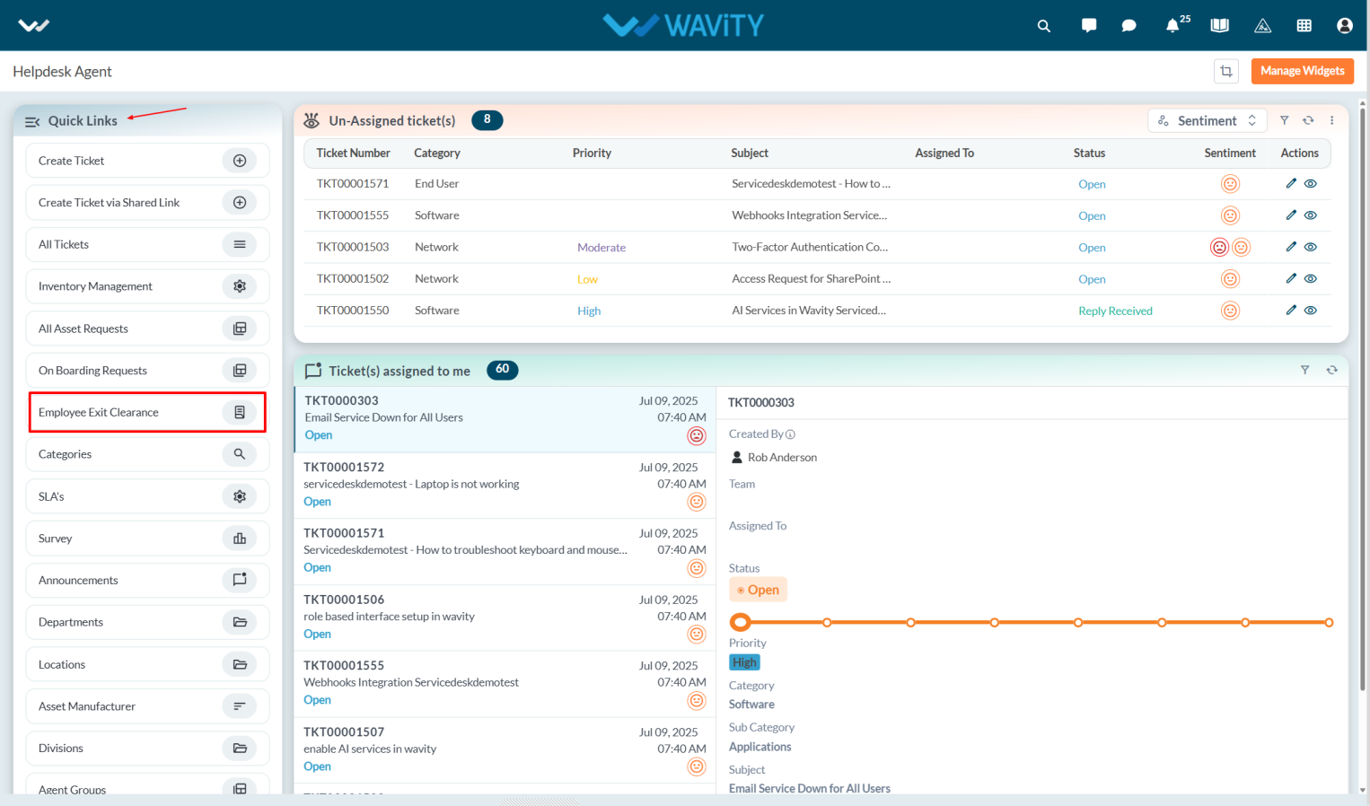This screenshot has width=1370, height=806.
Task: Click the crop layout icon beside Manage Widgets
Action: 1226,71
